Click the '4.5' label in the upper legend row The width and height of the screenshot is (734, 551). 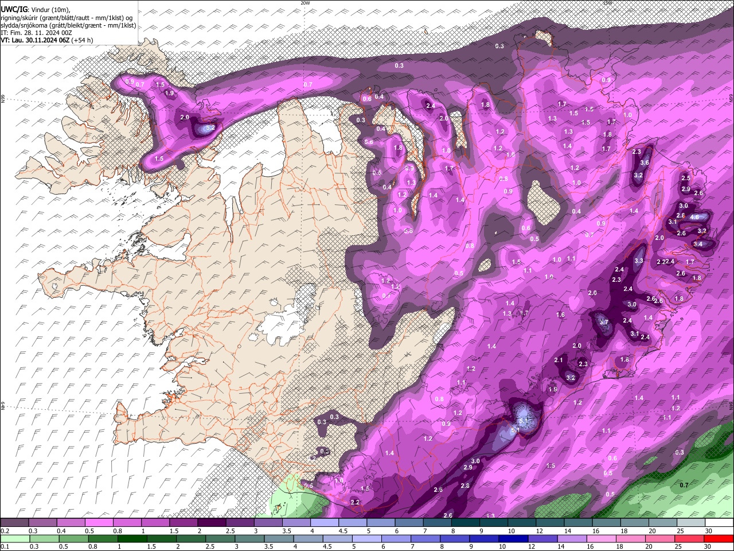click(343, 531)
